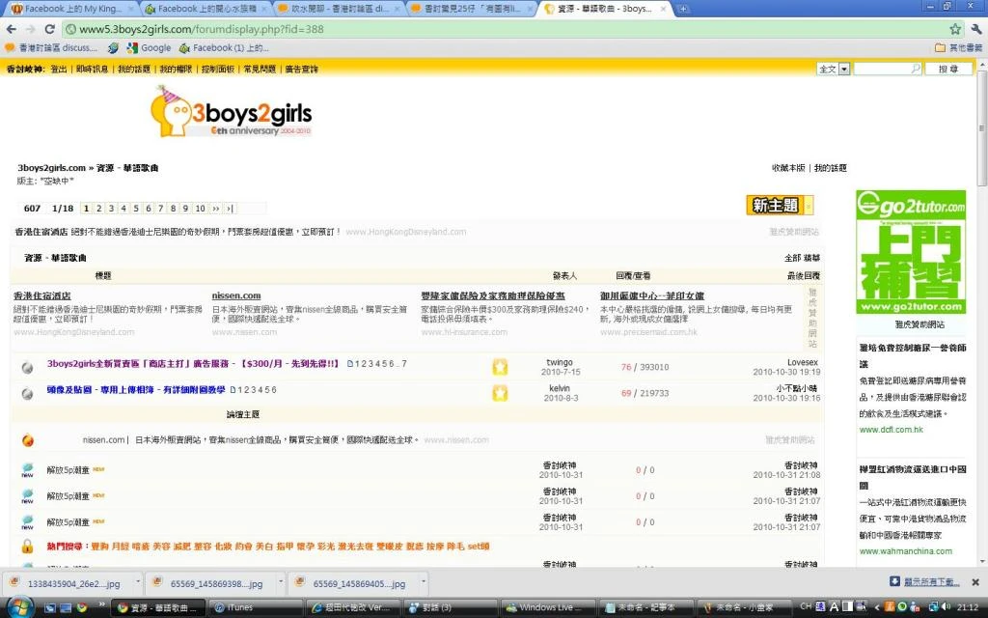Click gold star icon in kelvin thread row
Image resolution: width=988 pixels, height=618 pixels.
click(x=500, y=394)
